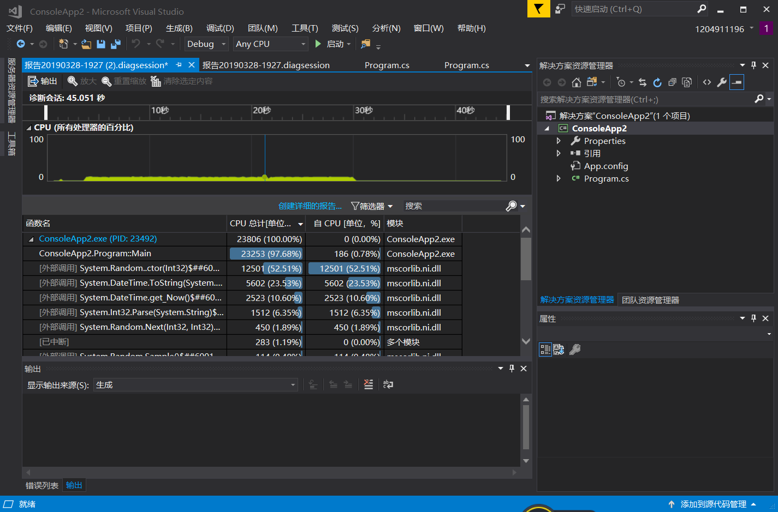This screenshot has height=512, width=778.
Task: Click the Clear All icon in Output panel
Action: (x=369, y=384)
